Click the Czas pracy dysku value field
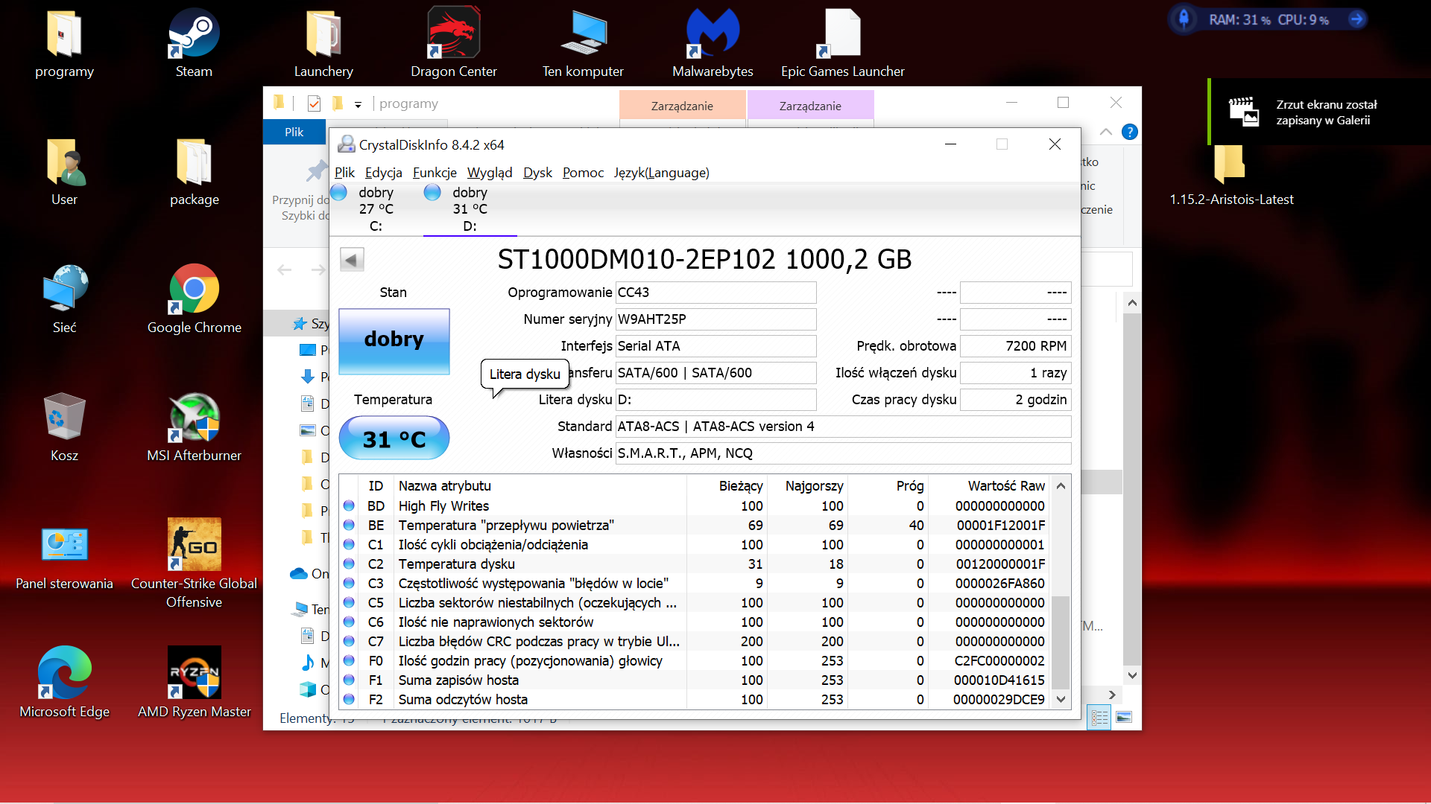The image size is (1431, 804). pyautogui.click(x=1015, y=400)
